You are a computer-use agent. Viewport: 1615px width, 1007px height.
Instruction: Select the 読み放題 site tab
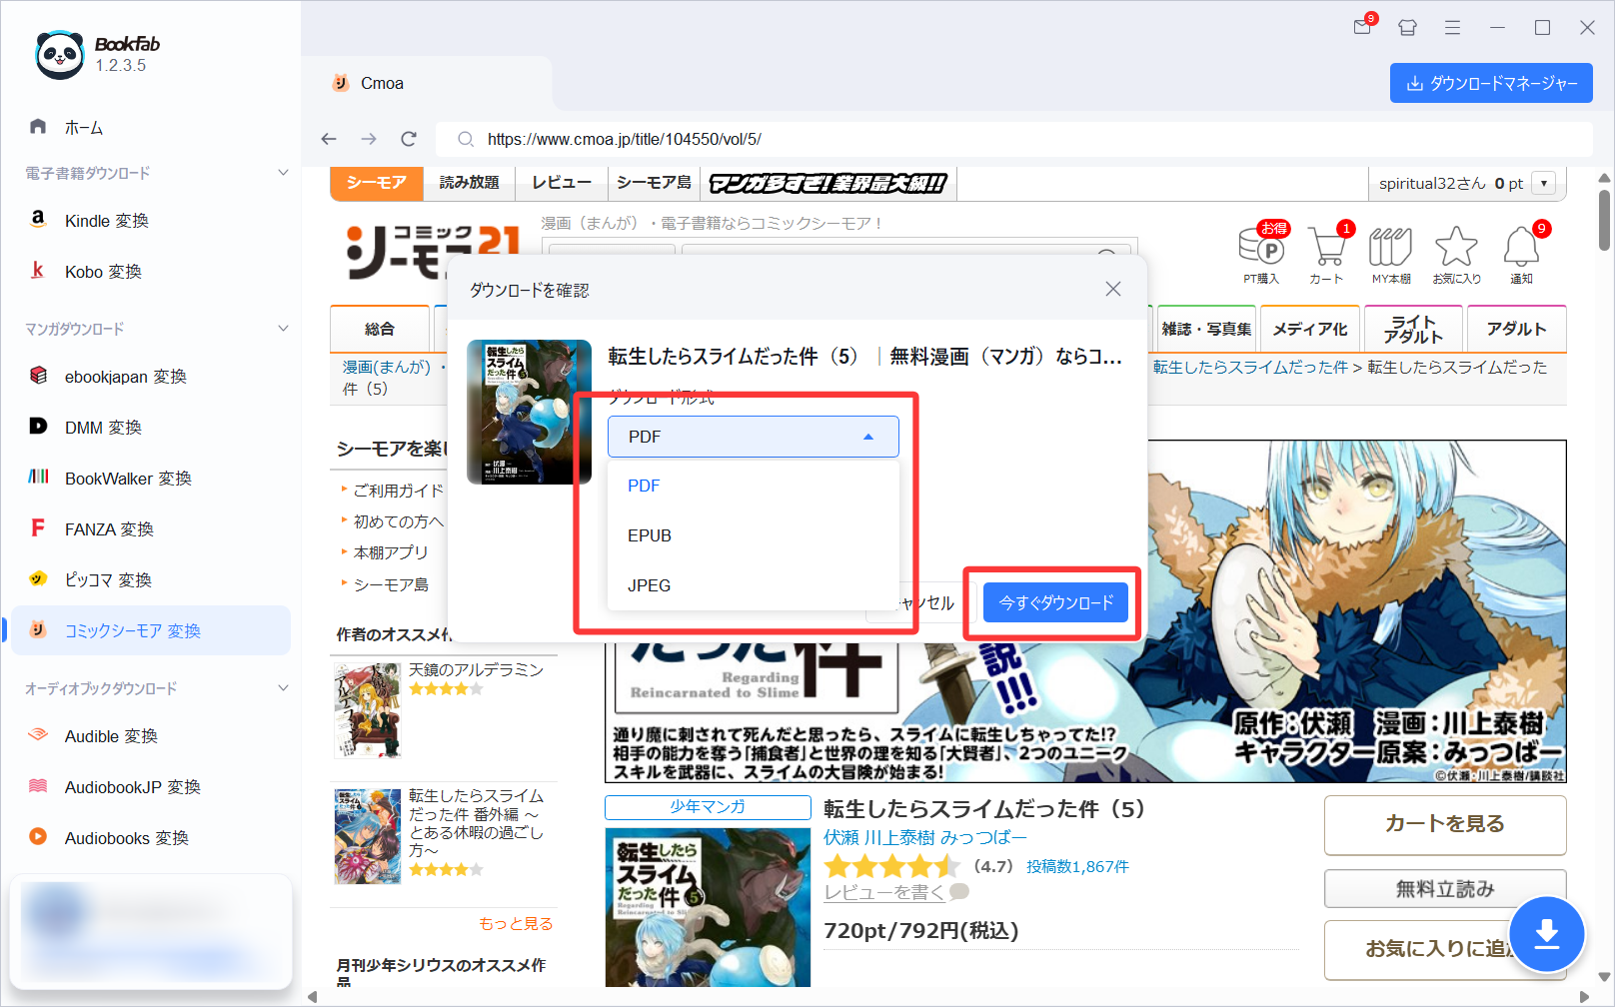click(x=469, y=183)
